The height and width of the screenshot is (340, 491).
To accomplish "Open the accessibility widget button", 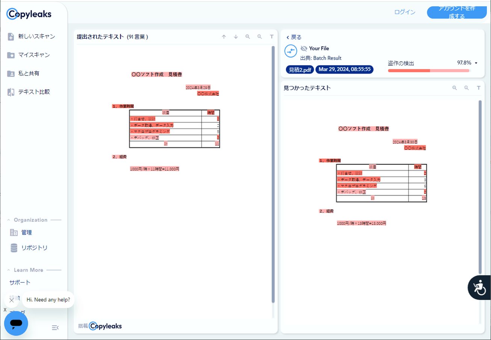I will (479, 288).
